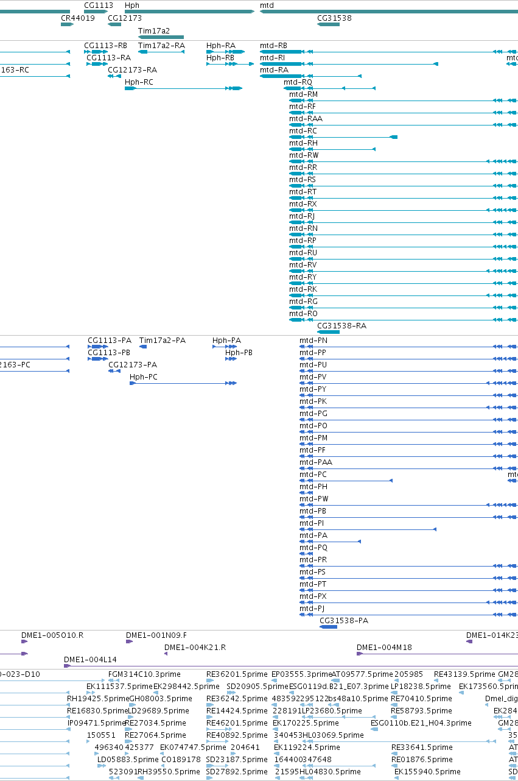Click the Hph-RB transcript label

coord(220,58)
